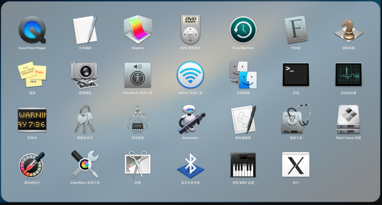Open the Stickies yellow notes icon

pos(32,74)
